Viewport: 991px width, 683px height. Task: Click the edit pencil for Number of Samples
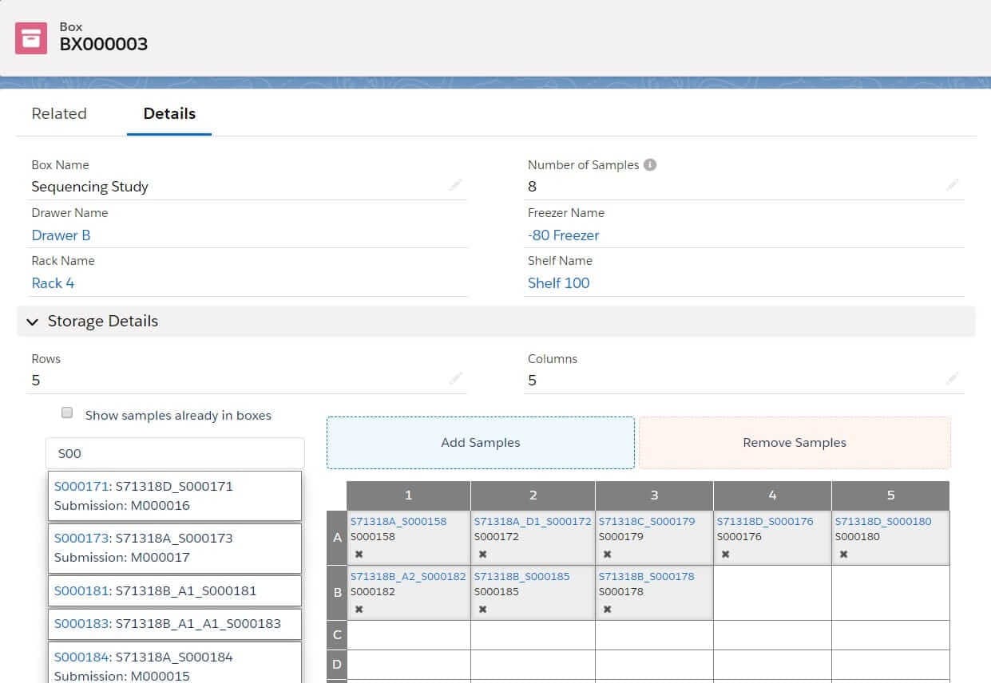click(953, 184)
